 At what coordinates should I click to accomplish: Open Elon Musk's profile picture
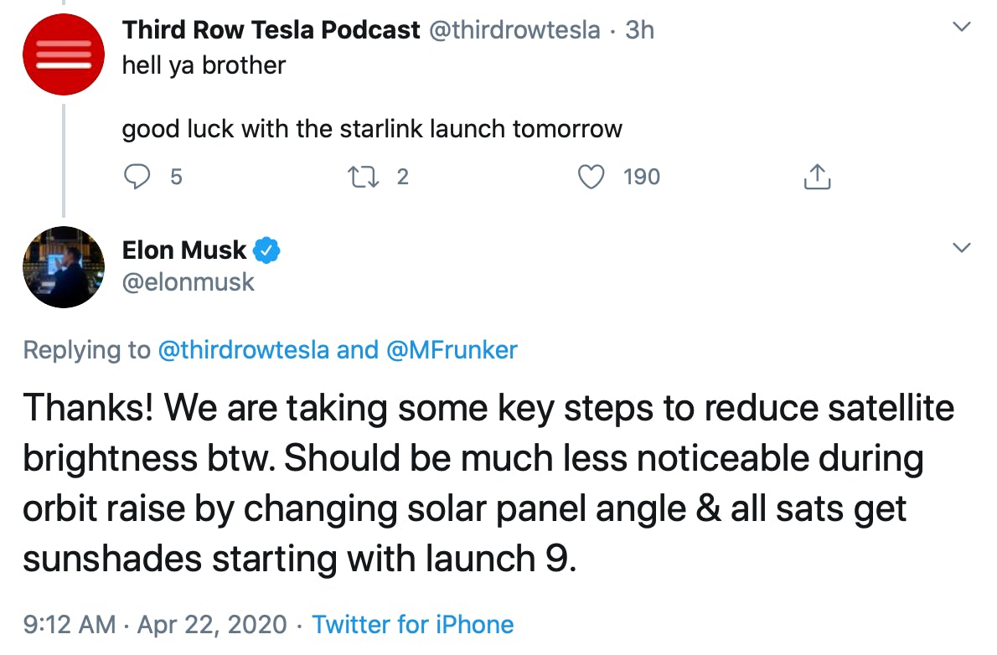63,266
